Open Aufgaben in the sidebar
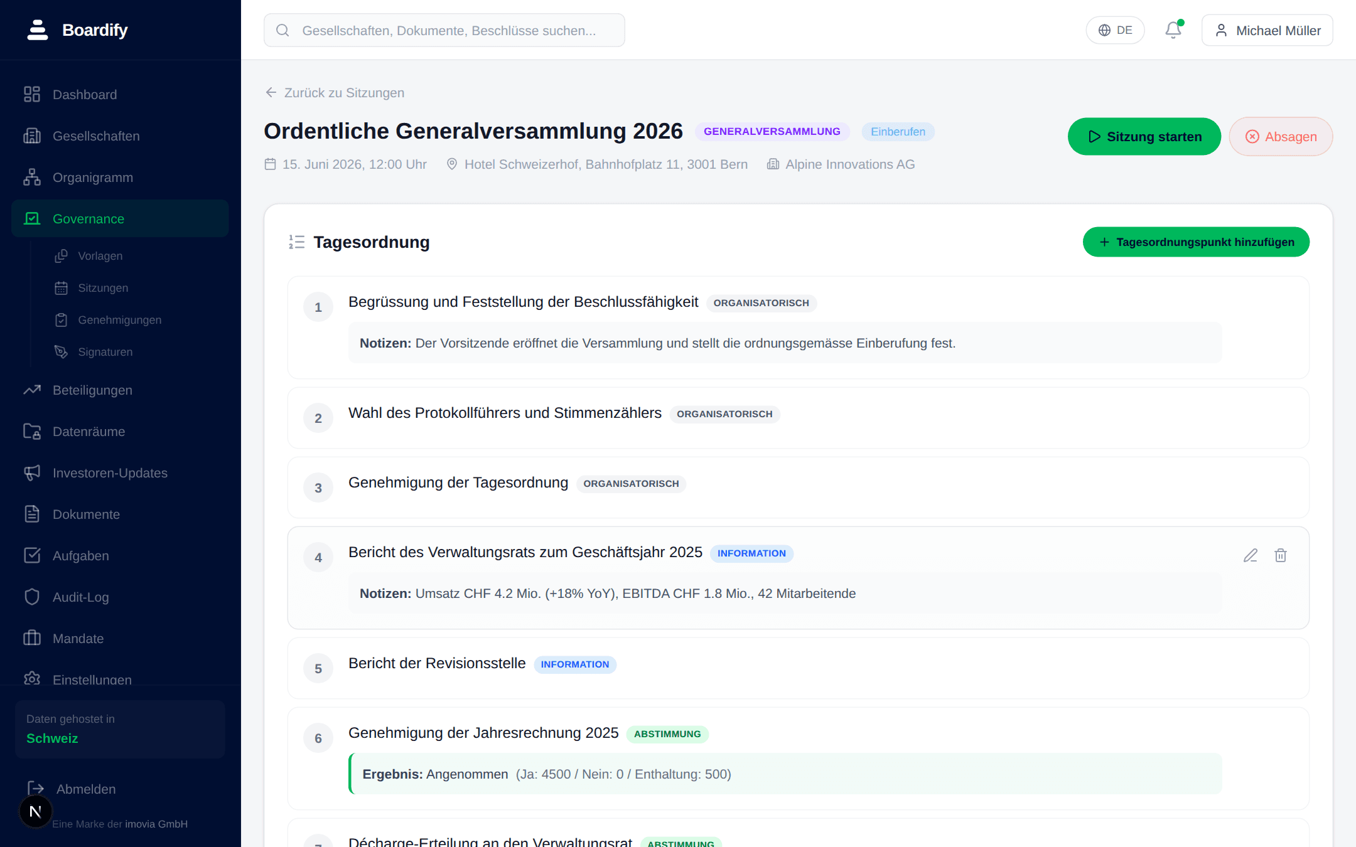The height and width of the screenshot is (847, 1356). [x=119, y=556]
